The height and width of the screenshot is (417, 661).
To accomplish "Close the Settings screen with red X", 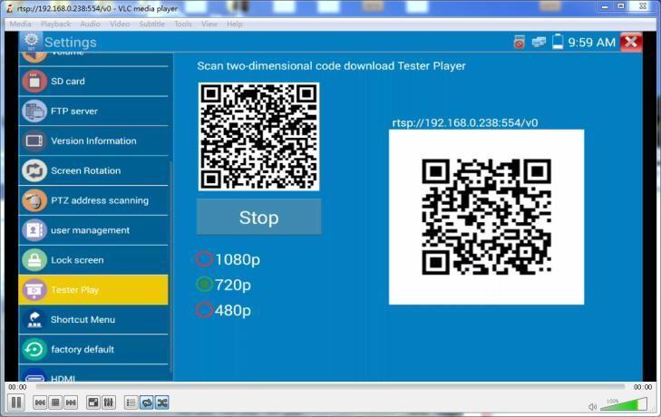I will click(631, 42).
